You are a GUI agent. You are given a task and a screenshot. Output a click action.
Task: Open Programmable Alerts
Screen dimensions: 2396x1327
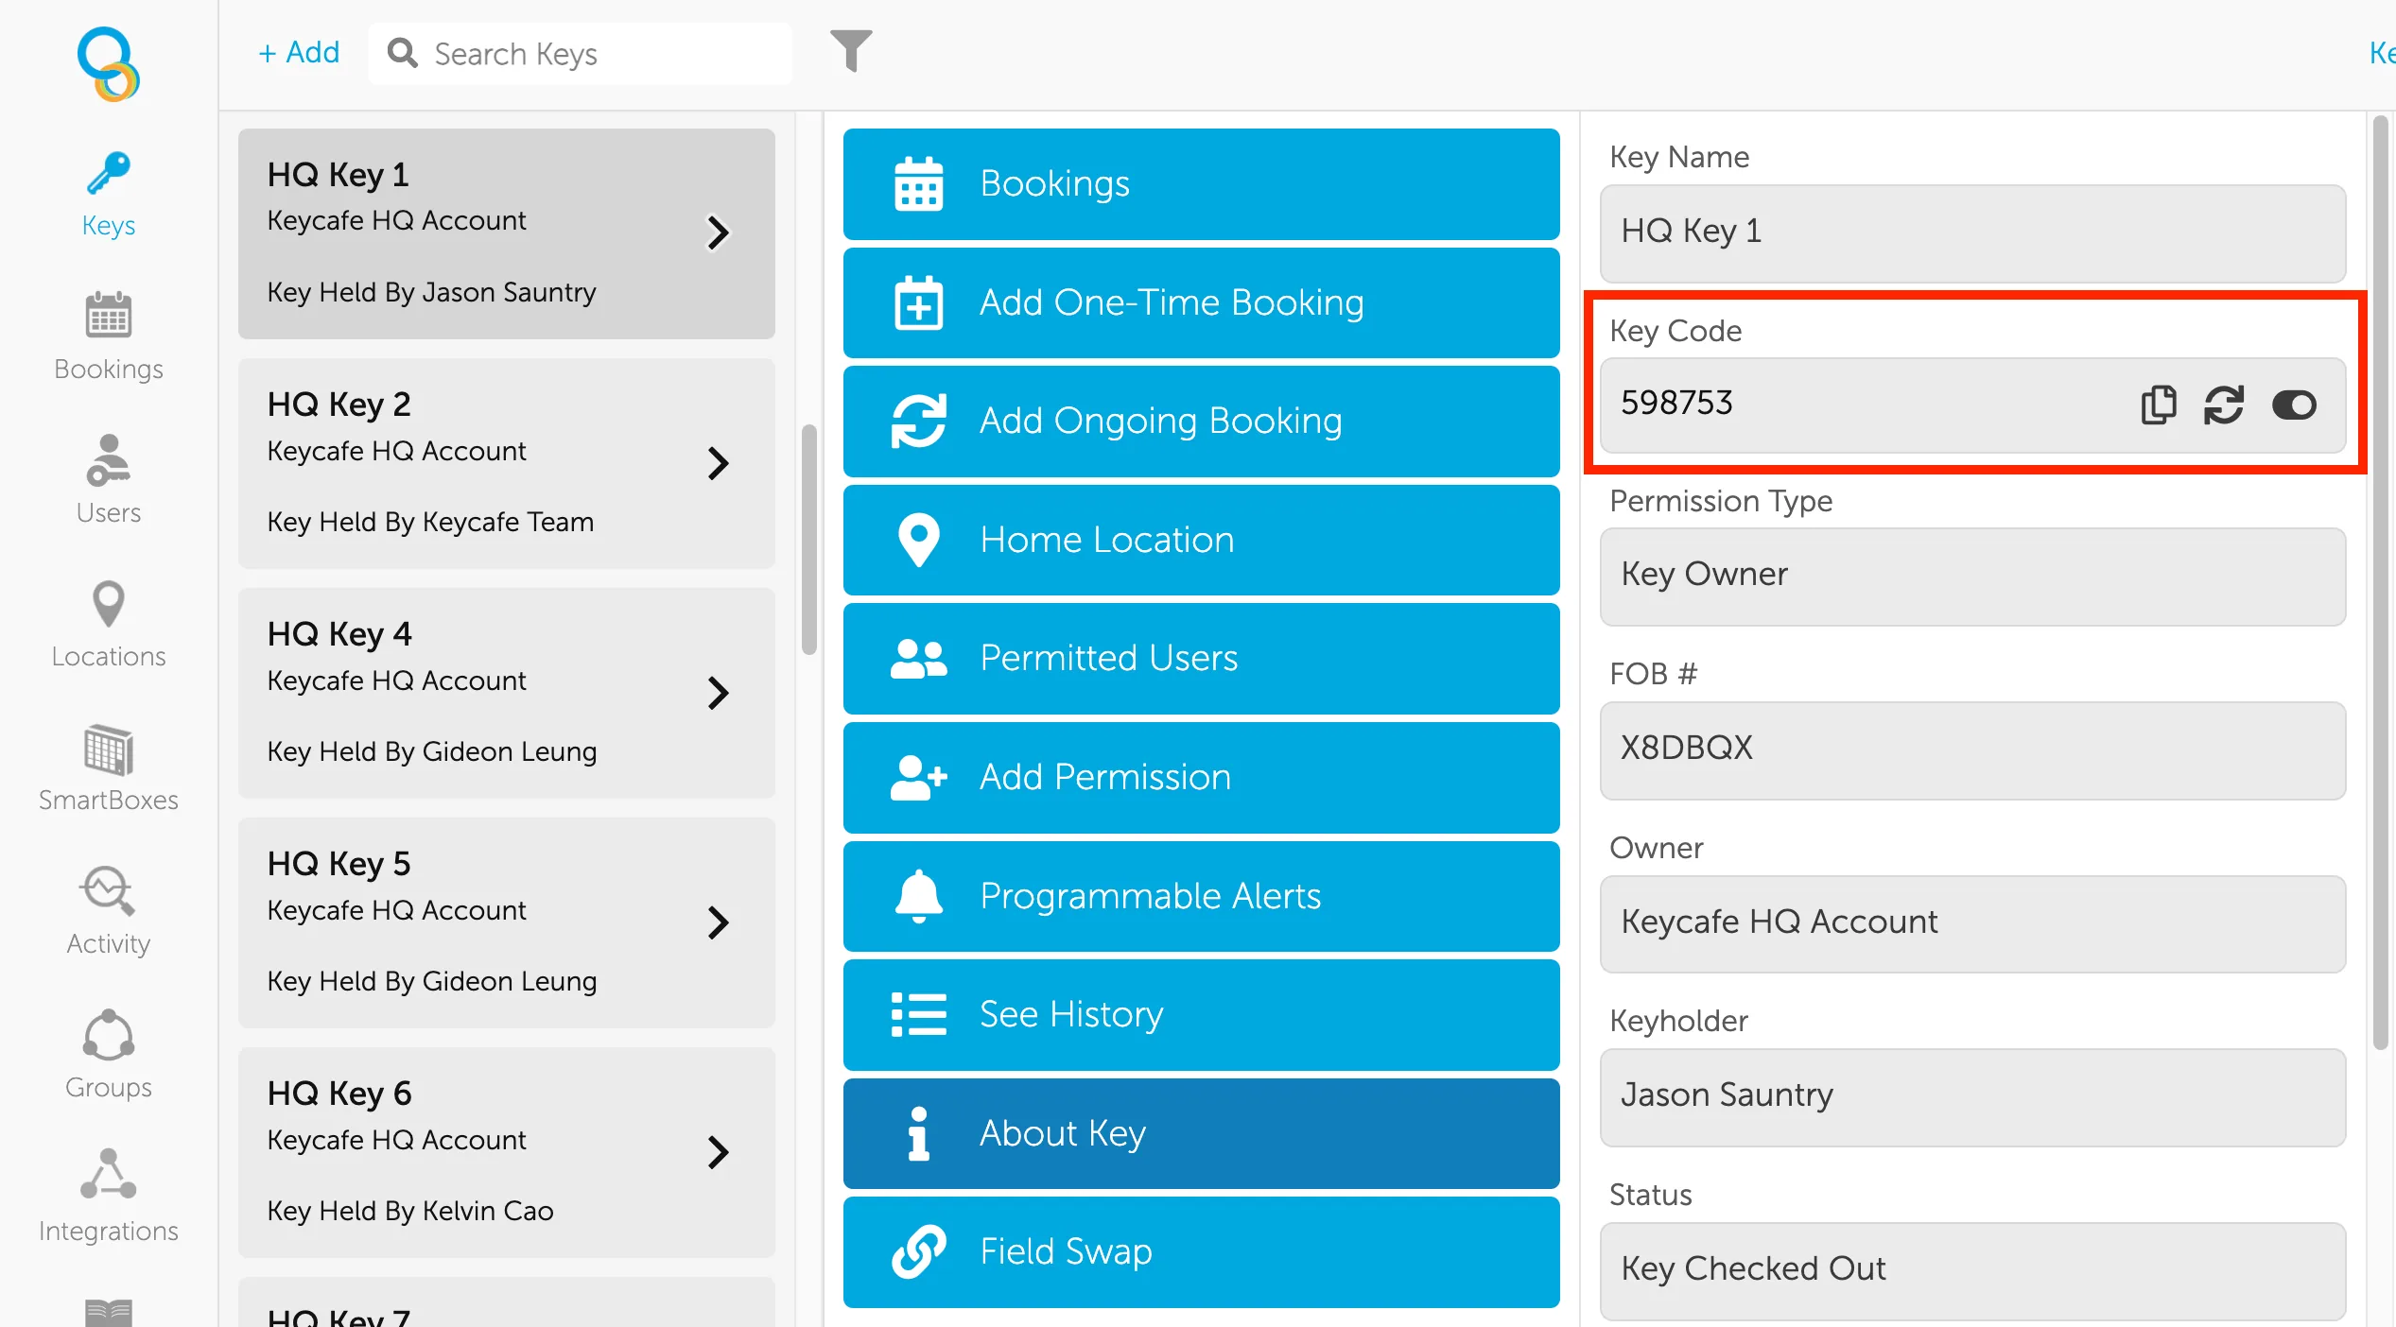(1201, 896)
